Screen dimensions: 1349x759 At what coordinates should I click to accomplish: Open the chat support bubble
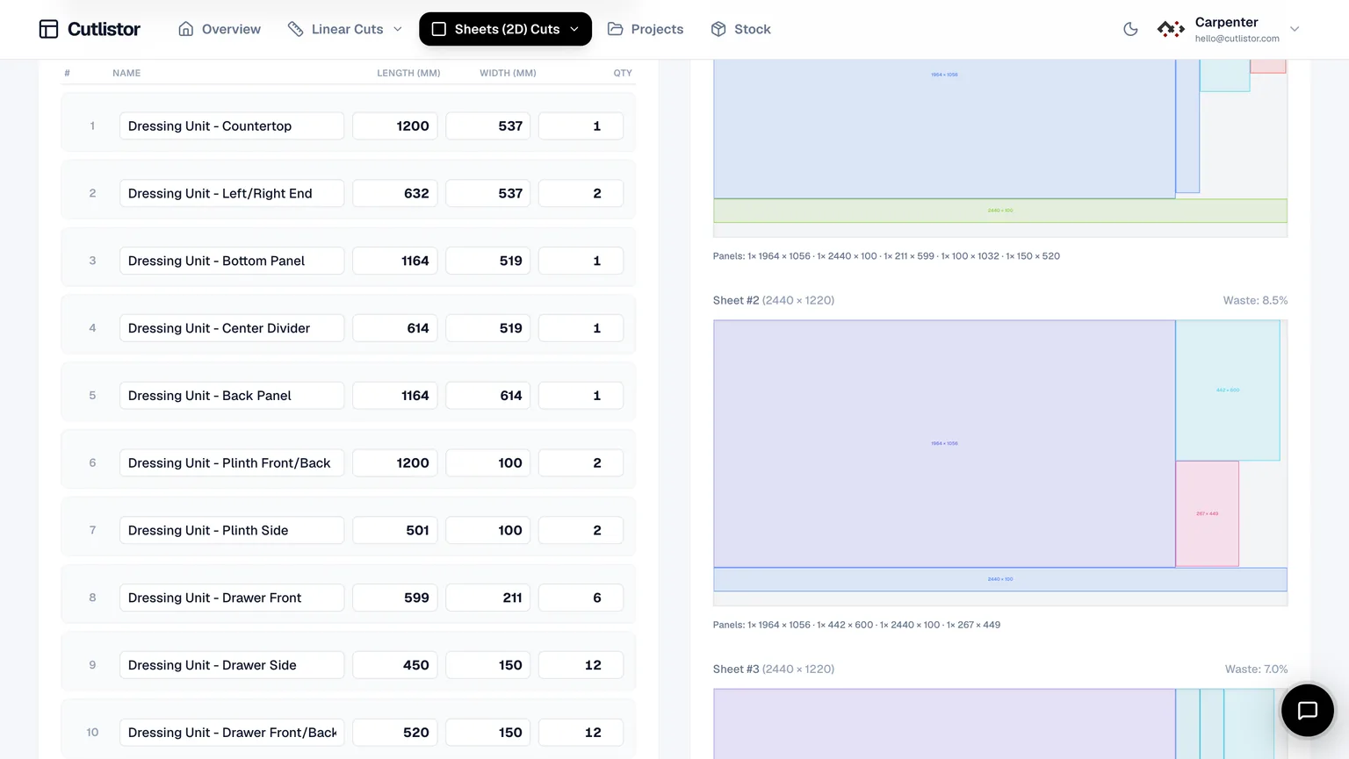coord(1307,710)
